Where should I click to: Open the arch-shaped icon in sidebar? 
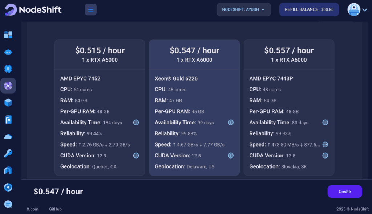pos(8,170)
